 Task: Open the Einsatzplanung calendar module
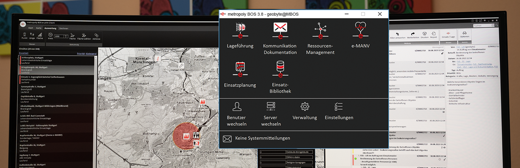(240, 75)
